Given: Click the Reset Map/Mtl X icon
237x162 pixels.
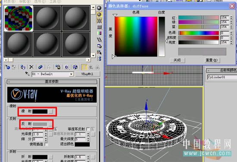Looking at the screenshot, I should click(31, 67).
